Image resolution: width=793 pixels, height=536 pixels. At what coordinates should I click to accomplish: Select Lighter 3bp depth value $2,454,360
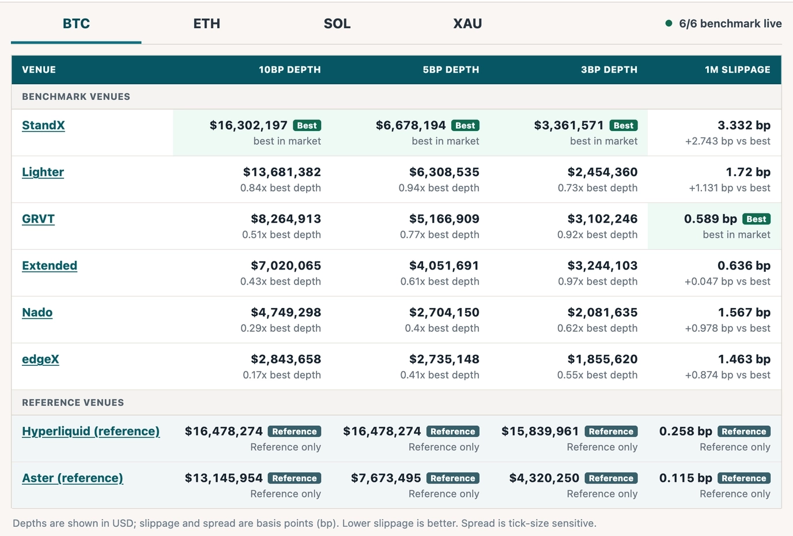pyautogui.click(x=602, y=172)
